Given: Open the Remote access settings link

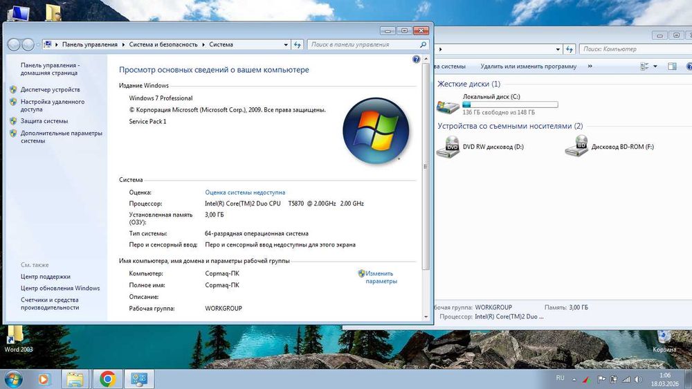Looking at the screenshot, I should 53,105.
